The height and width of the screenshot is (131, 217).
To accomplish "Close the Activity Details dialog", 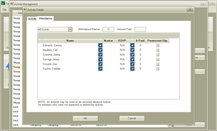I will [x=190, y=9].
